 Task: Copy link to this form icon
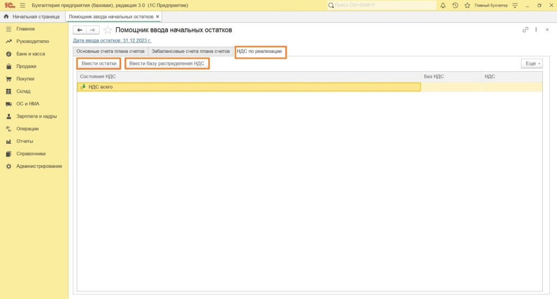pyautogui.click(x=525, y=30)
